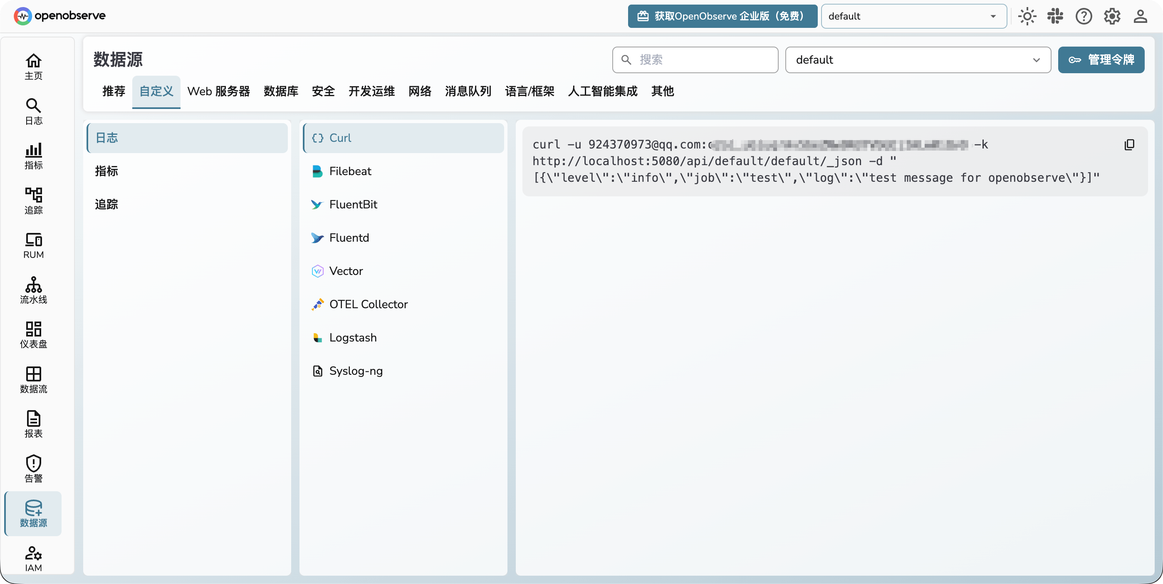Open the 追踪 traces page in sidebar
The width and height of the screenshot is (1163, 584).
pos(33,201)
